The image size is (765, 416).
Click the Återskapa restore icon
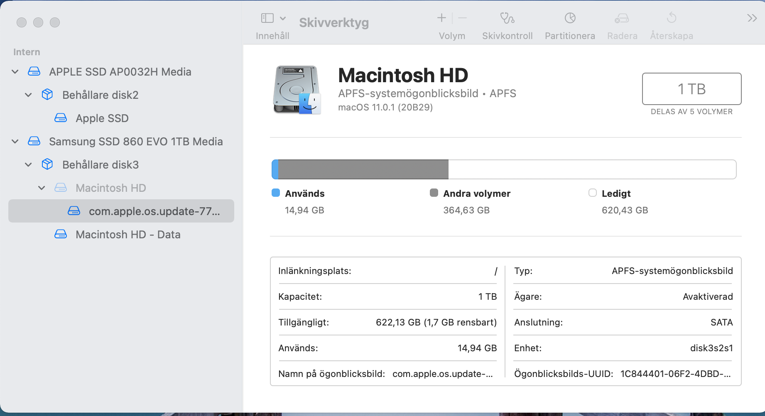[x=671, y=18]
